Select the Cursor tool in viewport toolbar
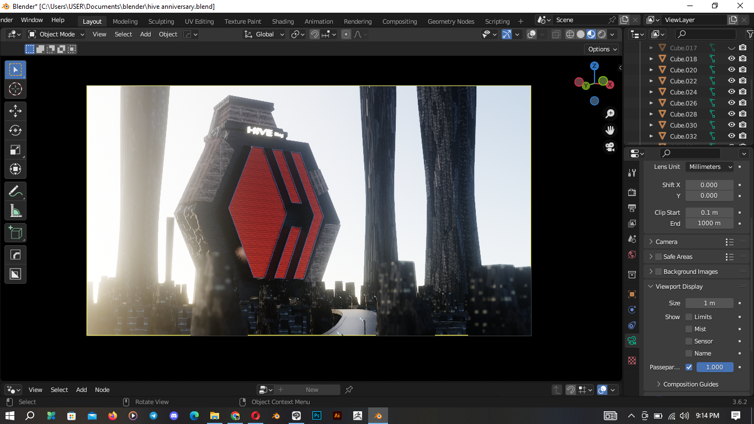Viewport: 754px width, 424px height. point(15,89)
